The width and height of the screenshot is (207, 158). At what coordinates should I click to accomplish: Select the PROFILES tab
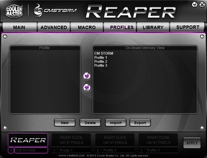[x=120, y=27]
